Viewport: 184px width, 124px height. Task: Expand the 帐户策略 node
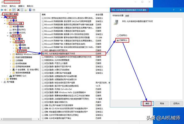click(11, 39)
